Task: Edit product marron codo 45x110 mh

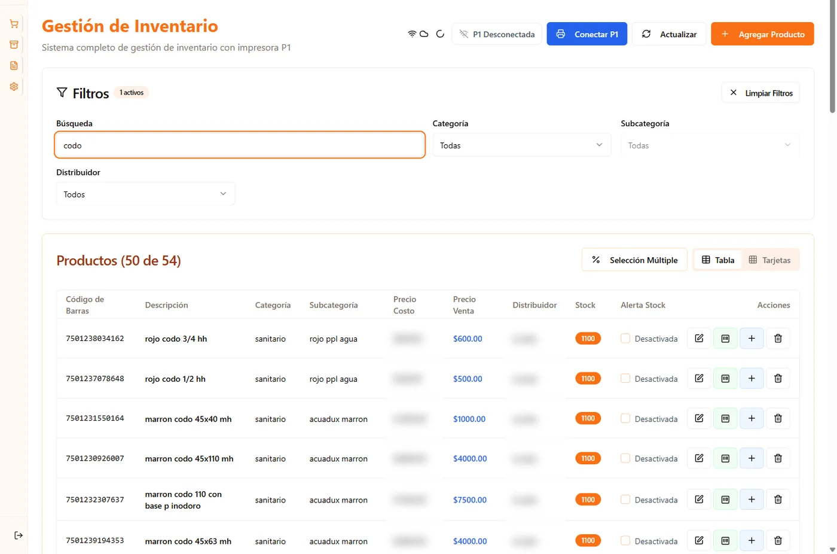Action: pyautogui.click(x=699, y=458)
